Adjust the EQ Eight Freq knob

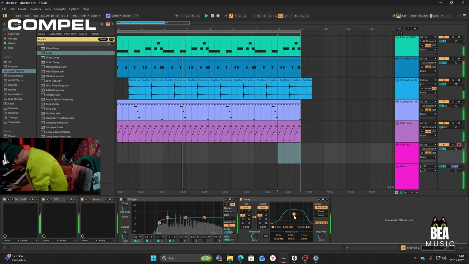125,208
